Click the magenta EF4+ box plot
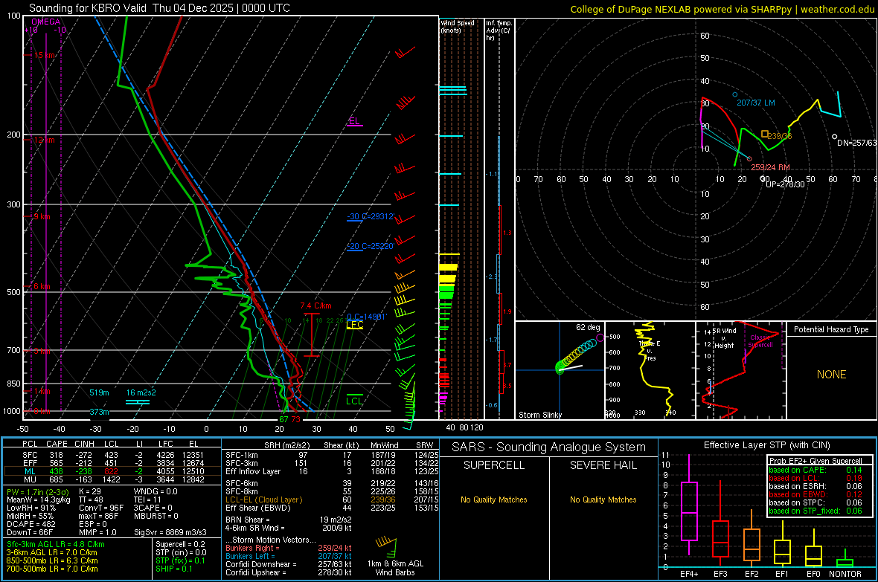The width and height of the screenshot is (878, 582). coord(689,505)
